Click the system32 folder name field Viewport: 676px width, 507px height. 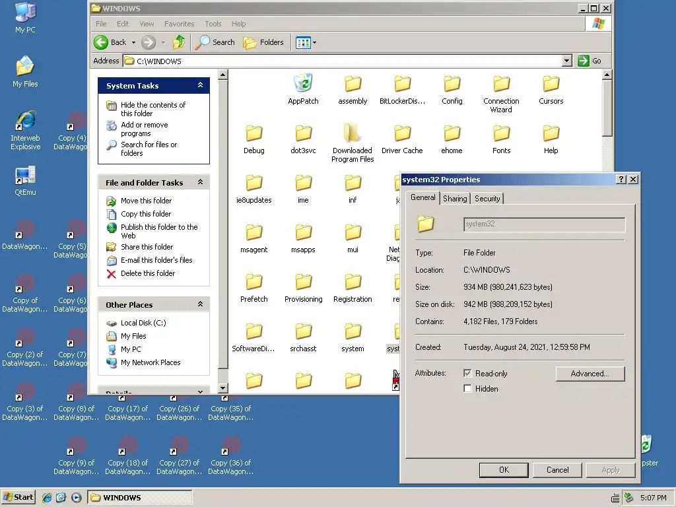pyautogui.click(x=544, y=224)
